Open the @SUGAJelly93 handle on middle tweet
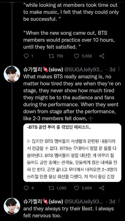The image size is (125, 221). point(83,69)
